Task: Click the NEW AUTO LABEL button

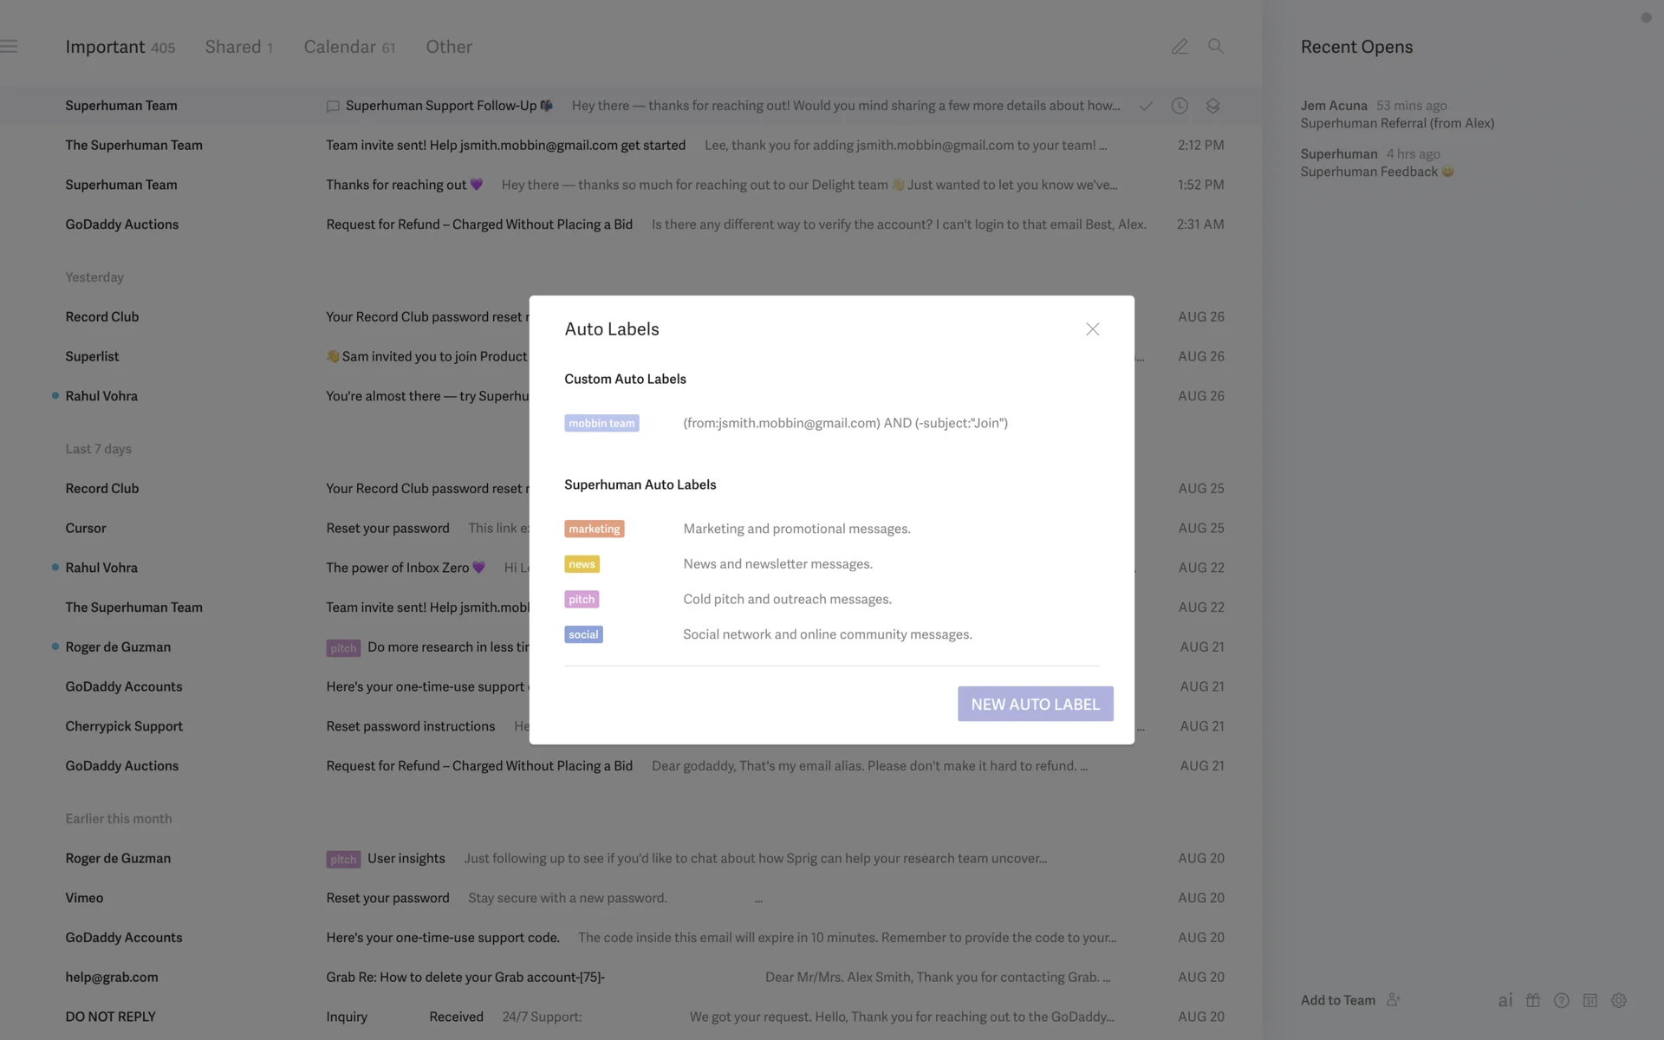Action: click(1035, 704)
